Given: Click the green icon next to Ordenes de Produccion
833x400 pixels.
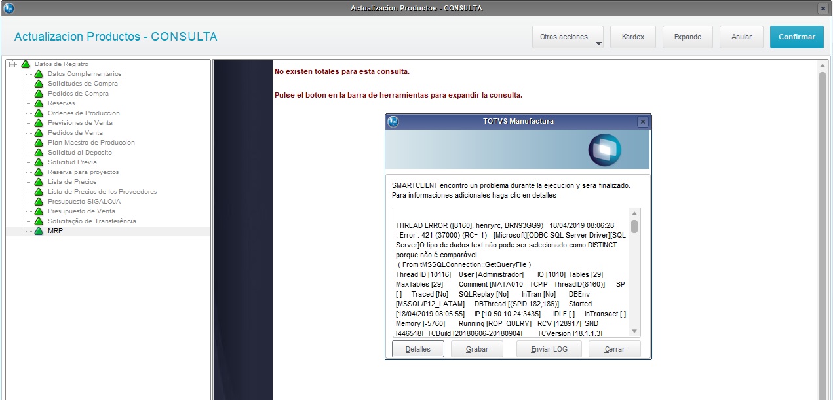Looking at the screenshot, I should [39, 113].
